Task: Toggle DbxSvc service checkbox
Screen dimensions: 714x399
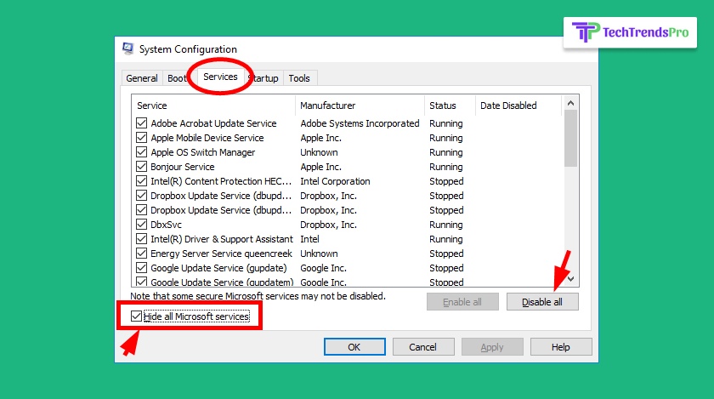Action: [141, 225]
